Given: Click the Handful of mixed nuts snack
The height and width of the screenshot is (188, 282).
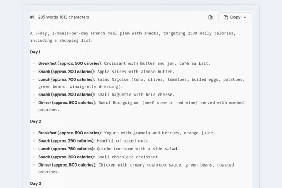Looking at the screenshot, I should 94,140.
